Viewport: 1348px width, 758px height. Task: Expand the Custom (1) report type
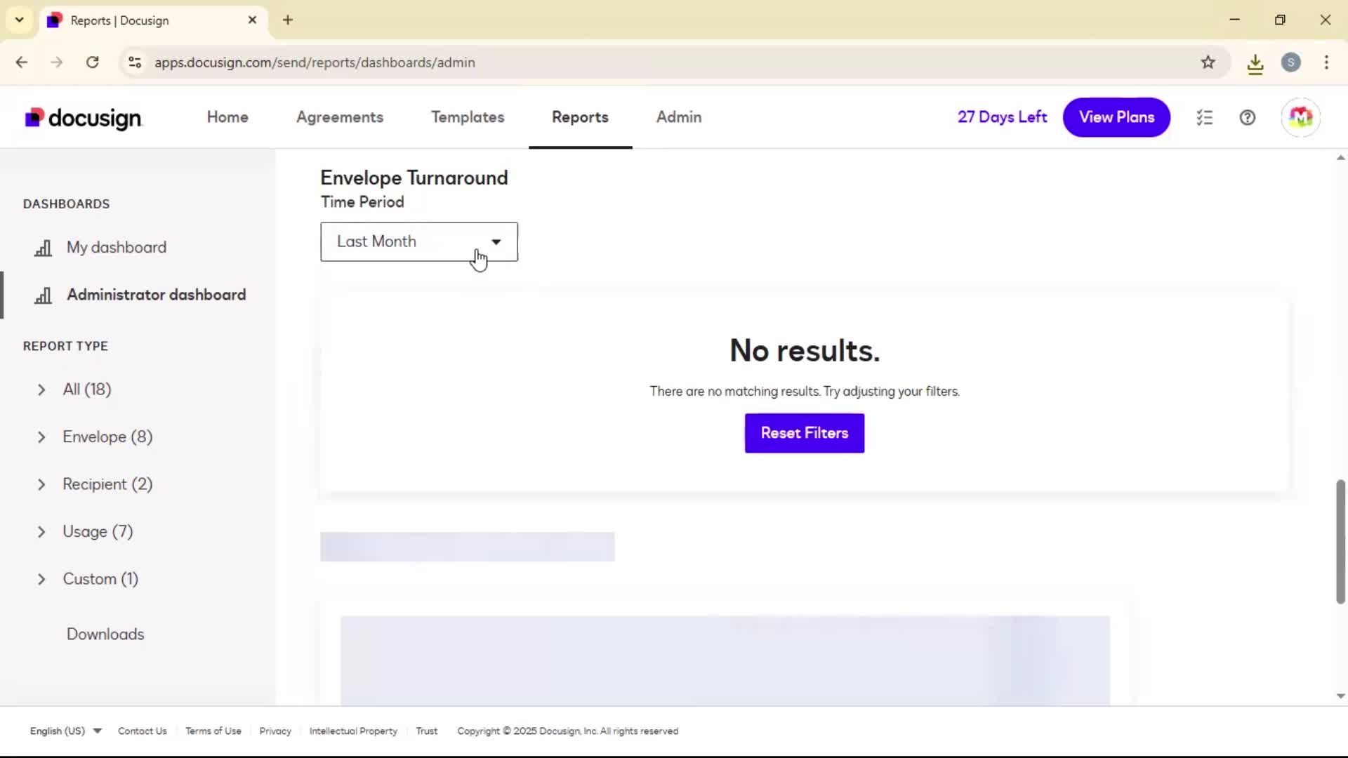[41, 580]
